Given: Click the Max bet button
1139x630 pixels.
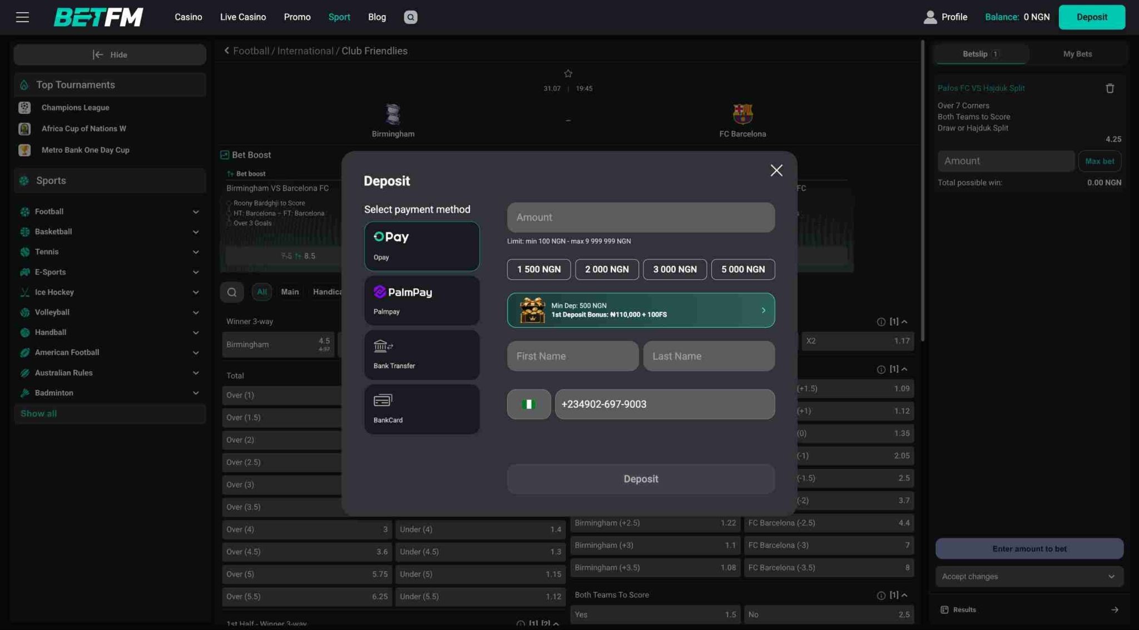Looking at the screenshot, I should pyautogui.click(x=1100, y=161).
